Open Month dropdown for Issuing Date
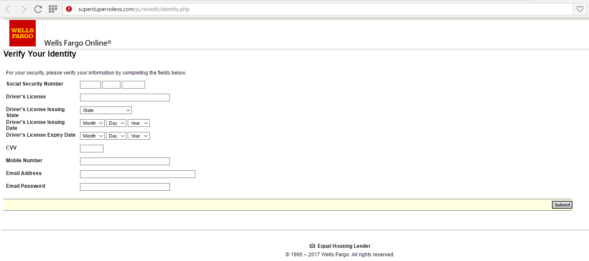The image size is (589, 261). (x=92, y=123)
